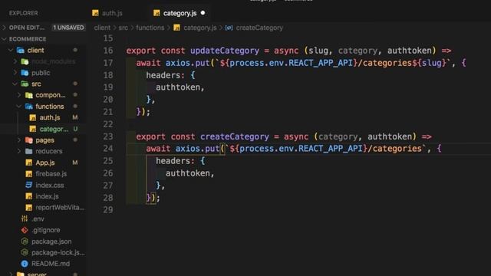Click the functions breadcrumb segment
The image size is (491, 276).
pos(150,28)
